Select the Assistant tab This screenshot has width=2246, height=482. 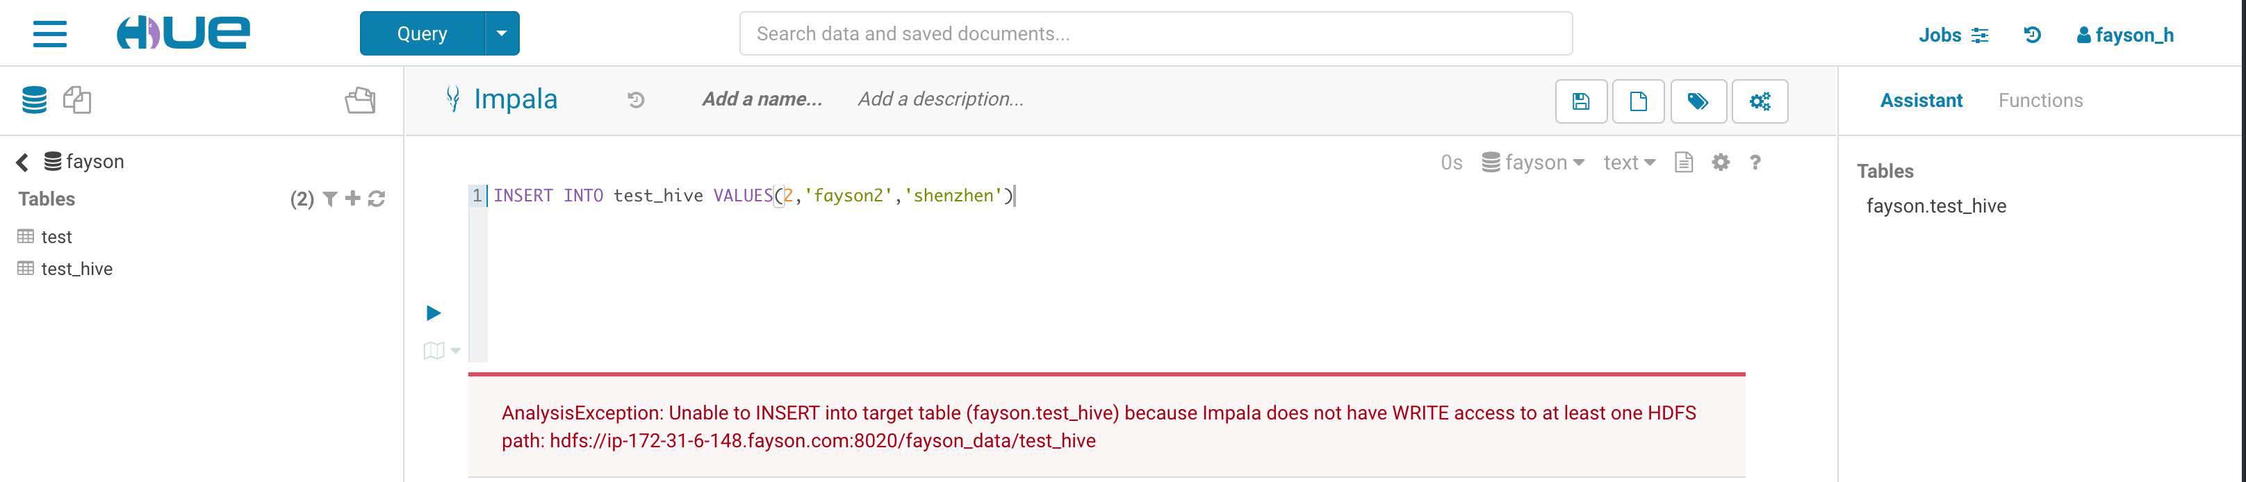point(1921,100)
